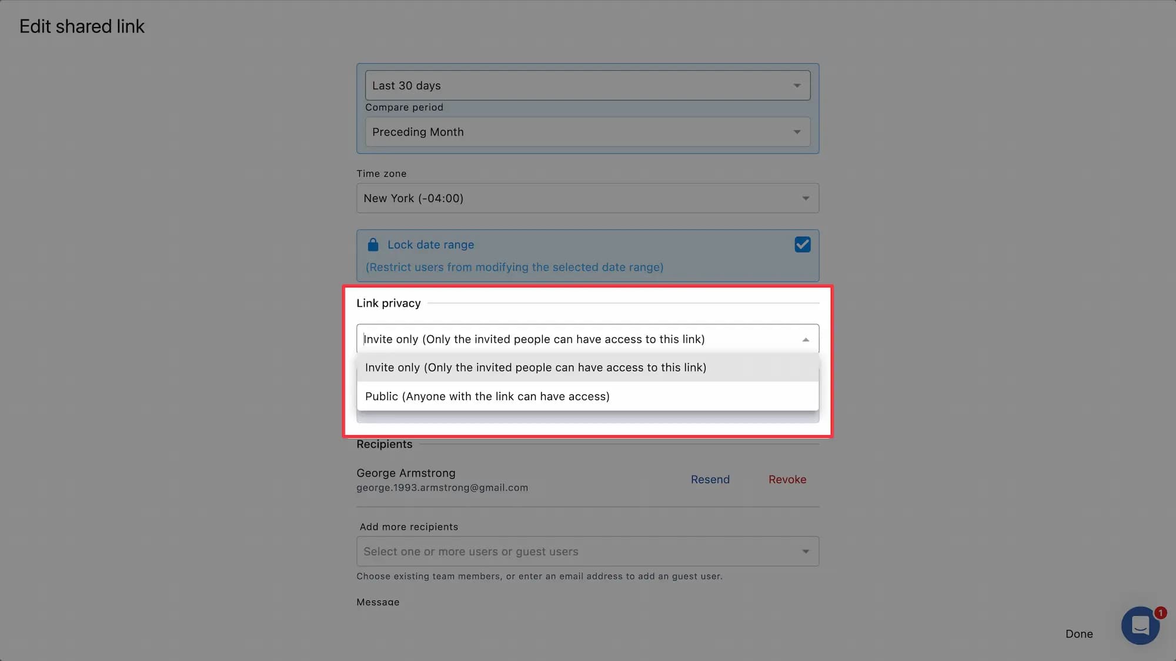Click the blue lock icon
This screenshot has height=661, width=1176.
tap(373, 244)
